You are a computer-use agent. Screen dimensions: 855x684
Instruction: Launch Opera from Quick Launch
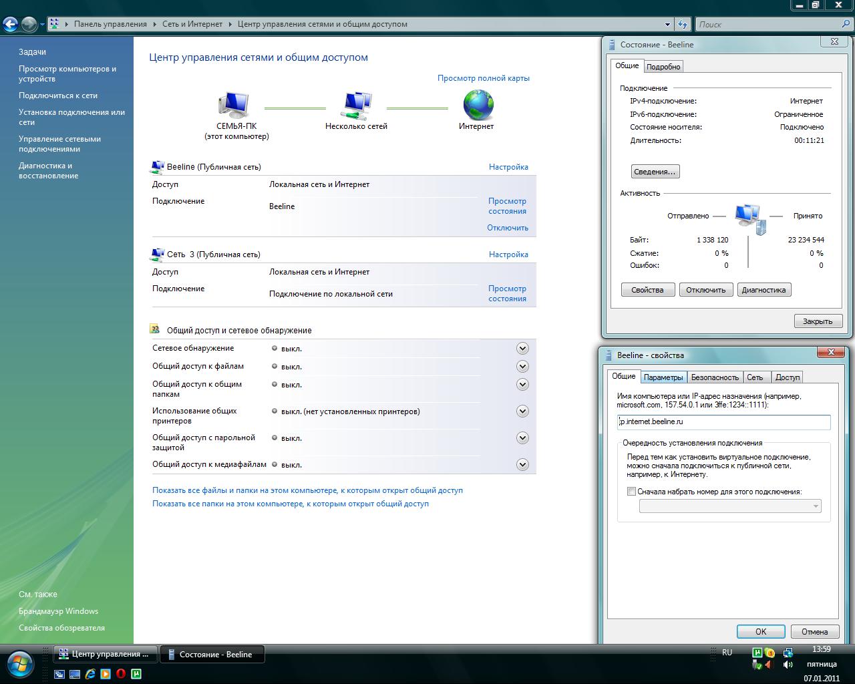click(x=121, y=674)
